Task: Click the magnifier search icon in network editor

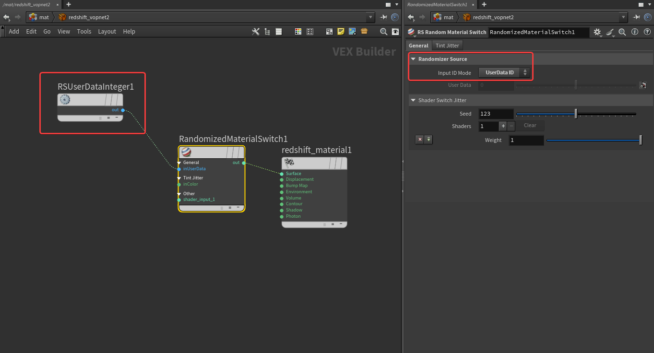Action: [x=383, y=31]
